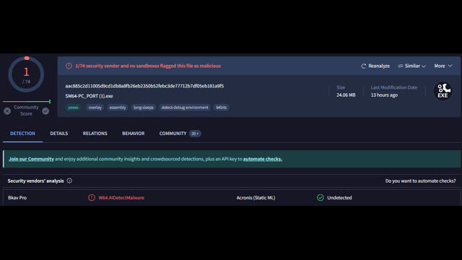The image size is (462, 260).
Task: Open the Relations tab
Action: coord(95,134)
